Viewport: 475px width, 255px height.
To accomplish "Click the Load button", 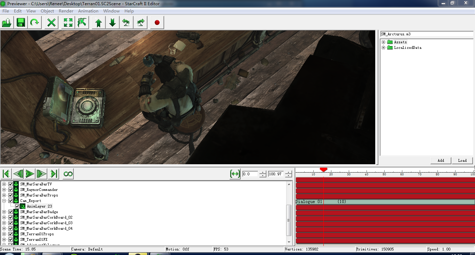I will (462, 160).
